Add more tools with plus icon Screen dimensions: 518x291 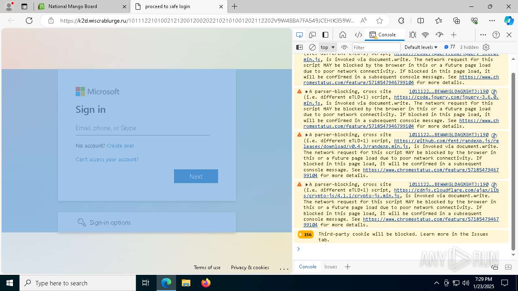click(454, 35)
